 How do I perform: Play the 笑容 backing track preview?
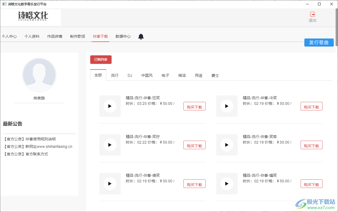click(x=227, y=145)
